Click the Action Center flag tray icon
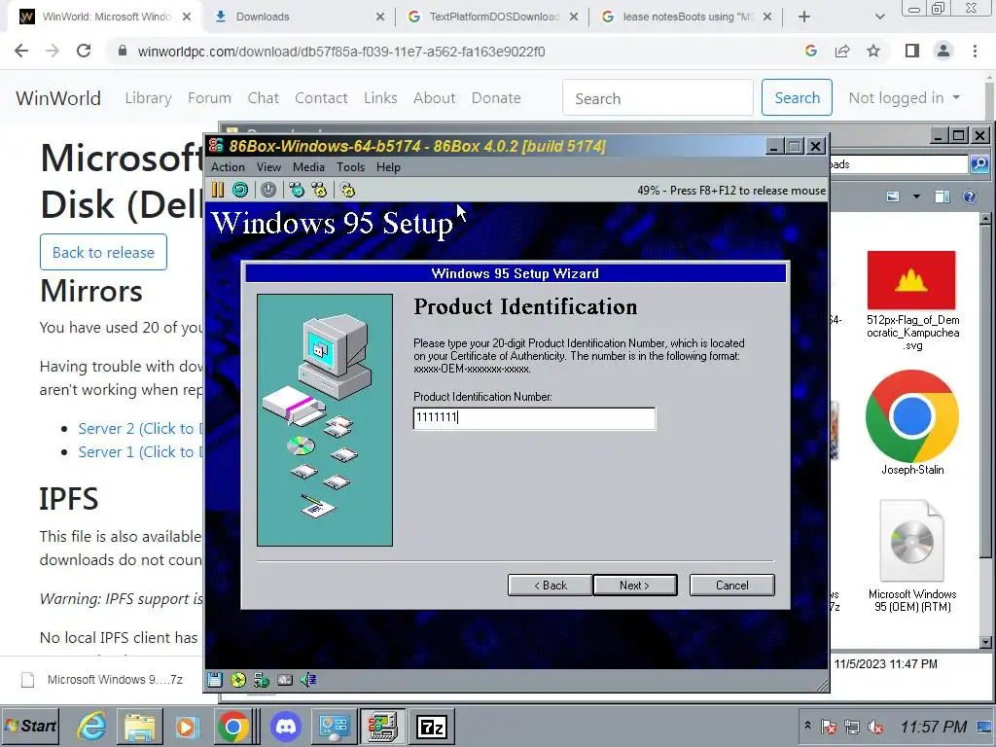 coord(829,726)
